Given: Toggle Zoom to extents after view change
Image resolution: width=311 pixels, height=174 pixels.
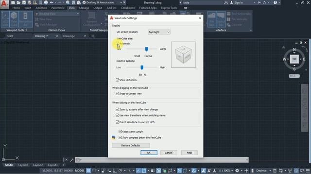Looking at the screenshot, I should (117, 109).
